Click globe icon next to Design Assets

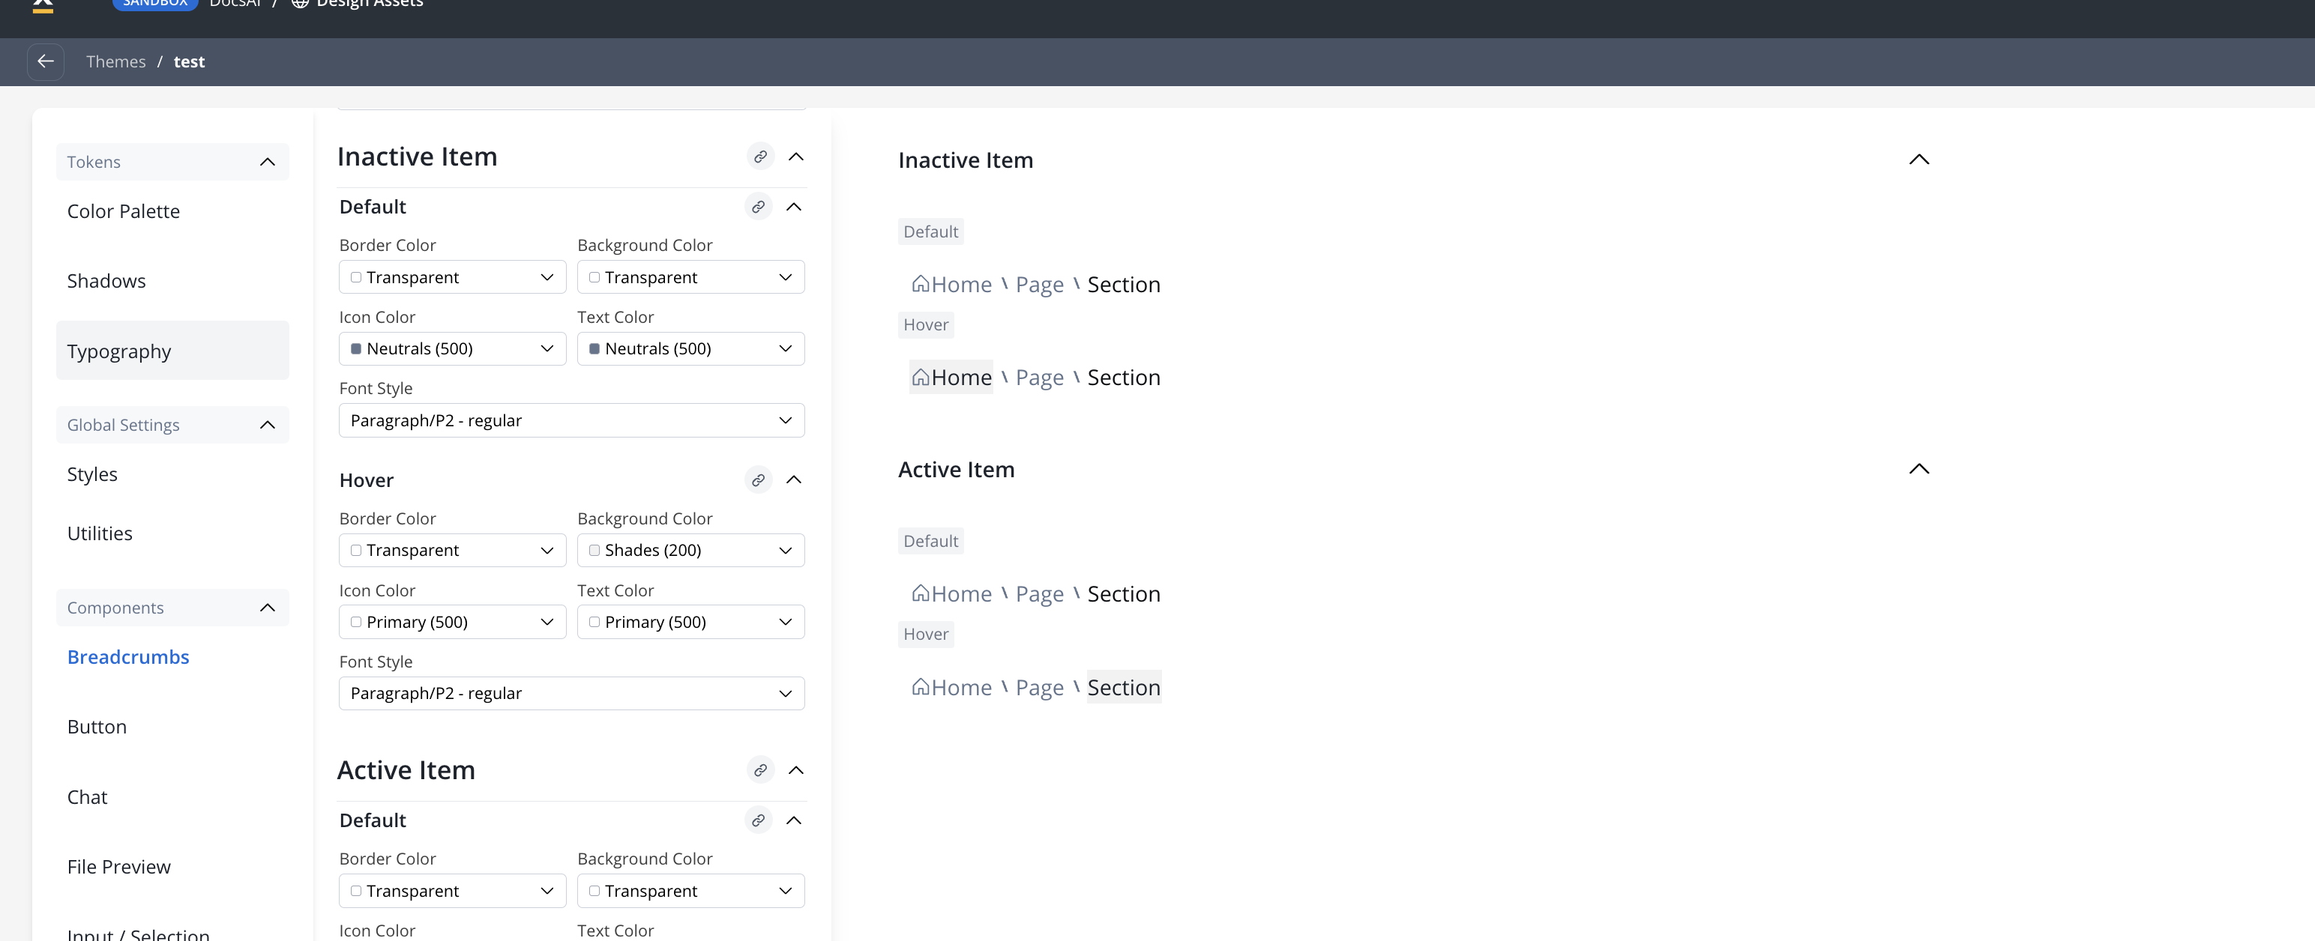pyautogui.click(x=300, y=4)
